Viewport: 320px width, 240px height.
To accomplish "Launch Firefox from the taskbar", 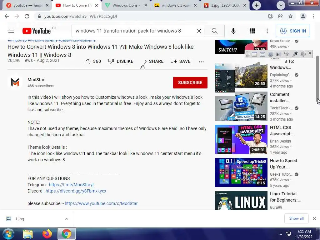I will tap(47, 234).
